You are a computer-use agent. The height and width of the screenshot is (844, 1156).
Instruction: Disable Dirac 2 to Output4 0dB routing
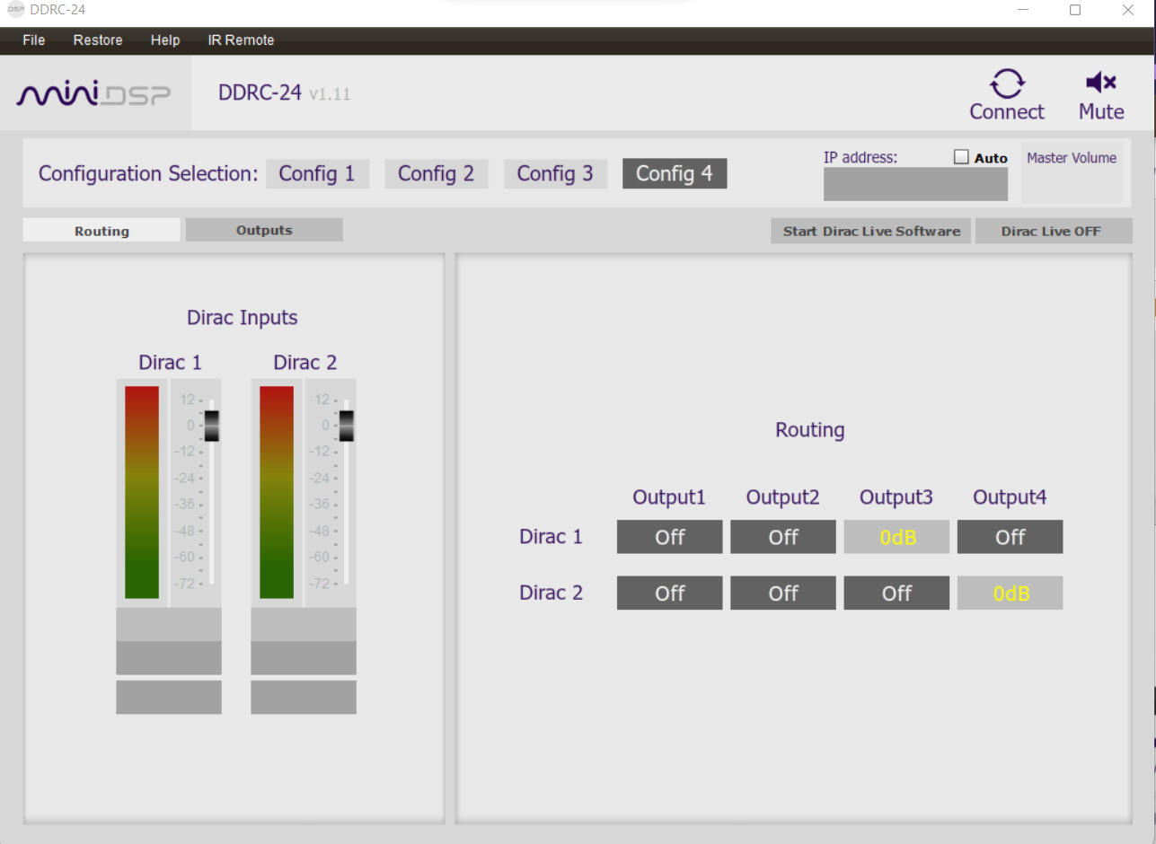(x=1010, y=593)
